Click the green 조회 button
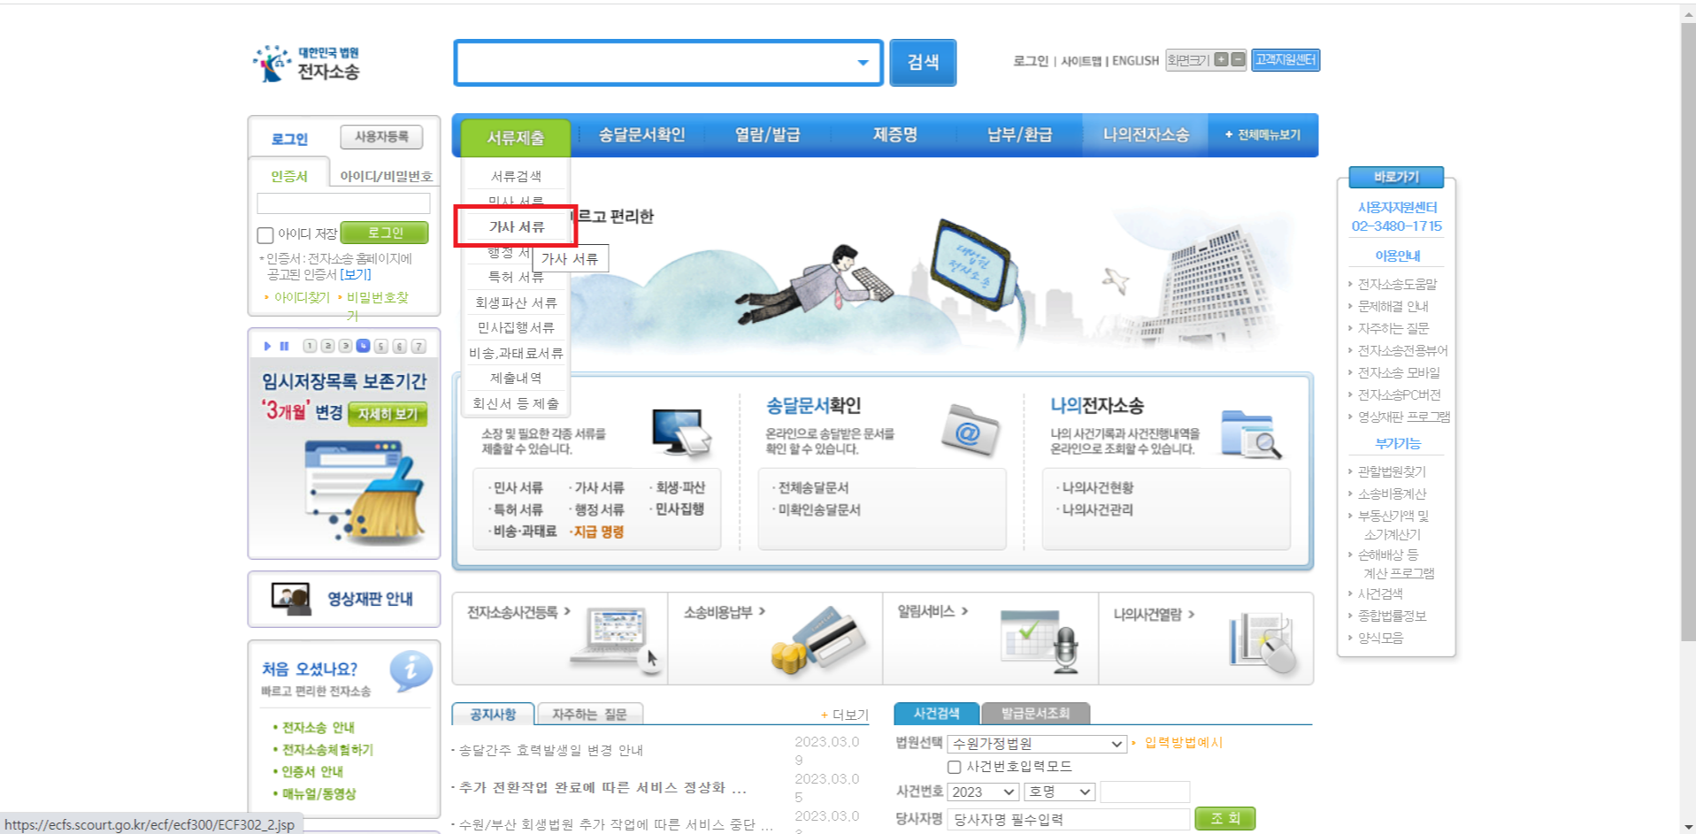1696x834 pixels. [x=1225, y=819]
